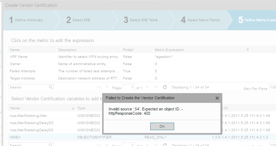Sort metrics by Polled column
The image size is (276, 146).
[x=137, y=50]
